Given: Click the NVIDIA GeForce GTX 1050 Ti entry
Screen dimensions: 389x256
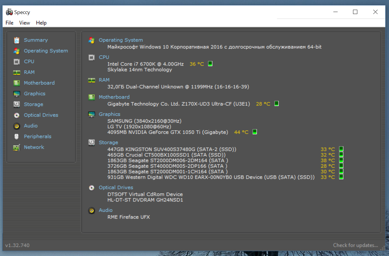Looking at the screenshot, I should tap(168, 132).
